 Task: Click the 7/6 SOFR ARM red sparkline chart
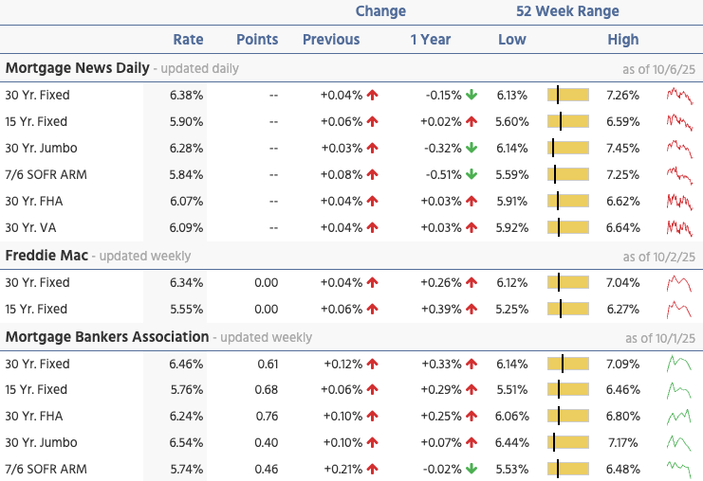(x=680, y=175)
